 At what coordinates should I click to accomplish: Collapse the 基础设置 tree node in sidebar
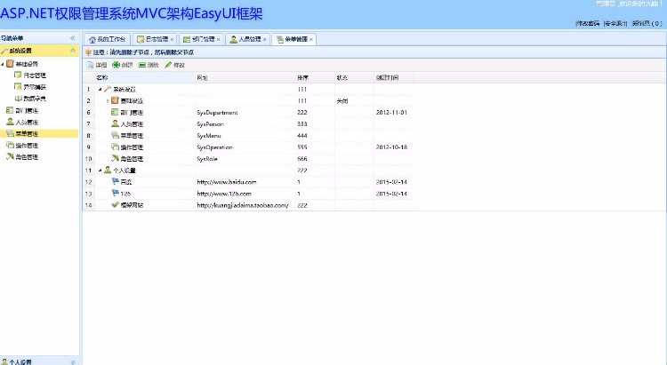(x=3, y=64)
